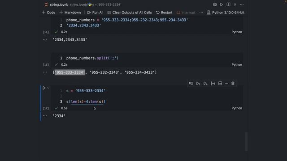Click the run triangle icon in title bar

click(x=222, y=4)
